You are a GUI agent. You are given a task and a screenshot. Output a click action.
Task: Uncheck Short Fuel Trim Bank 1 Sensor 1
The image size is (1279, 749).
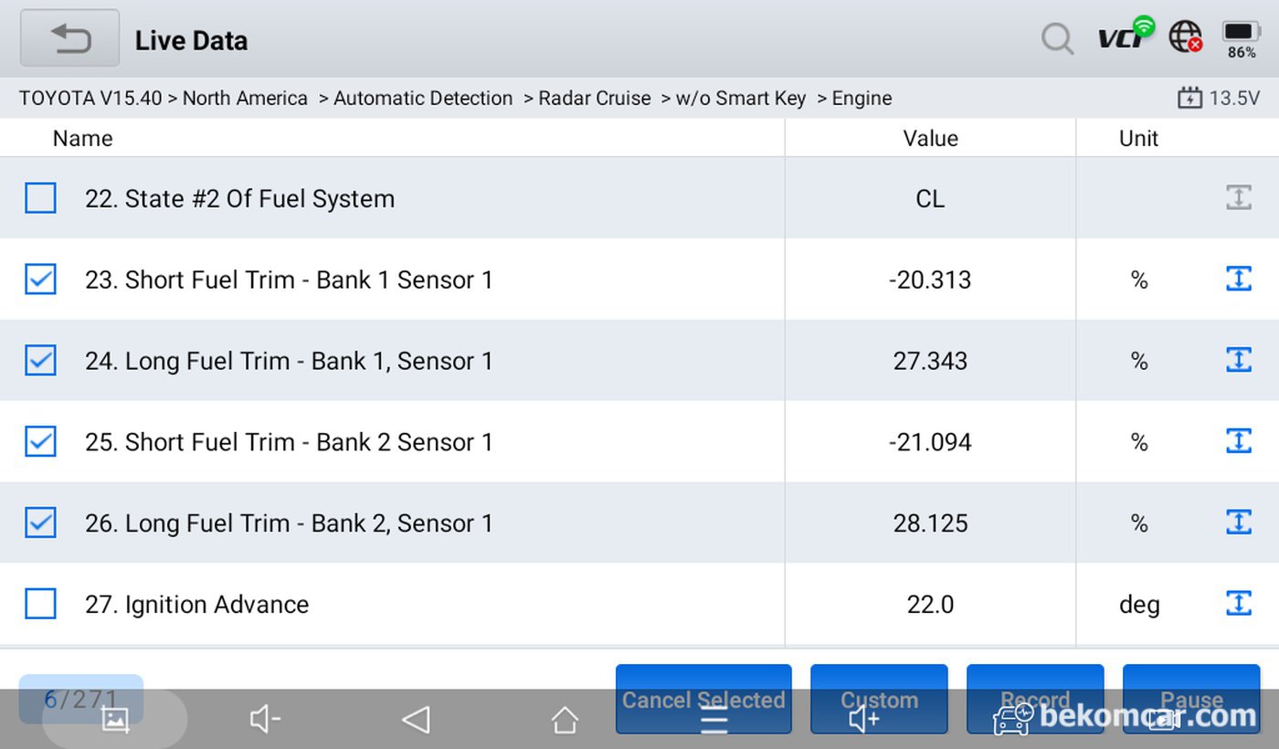pos(40,280)
